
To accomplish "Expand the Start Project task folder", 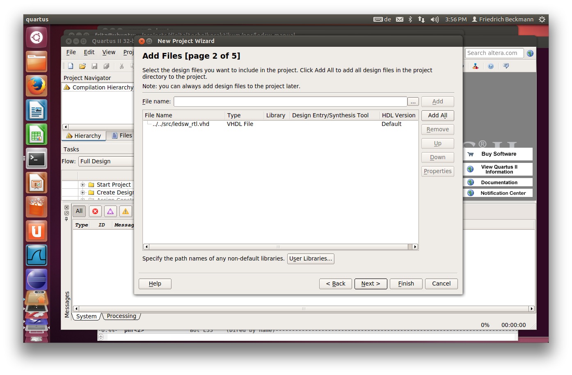I will tap(82, 185).
